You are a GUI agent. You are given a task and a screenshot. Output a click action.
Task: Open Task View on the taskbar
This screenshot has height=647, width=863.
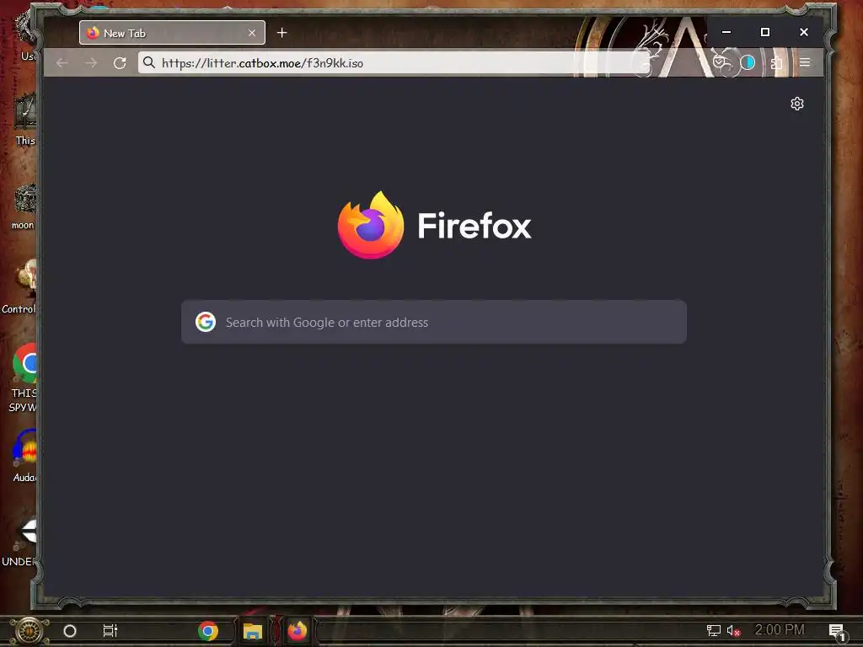click(x=110, y=630)
